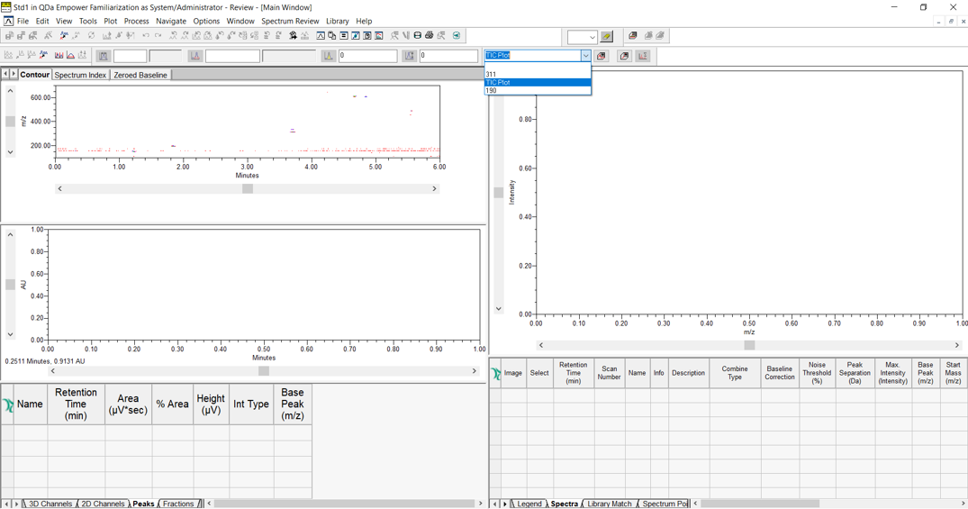The image size is (968, 509).
Task: Choose 311 from the dropdown list
Action: click(538, 74)
